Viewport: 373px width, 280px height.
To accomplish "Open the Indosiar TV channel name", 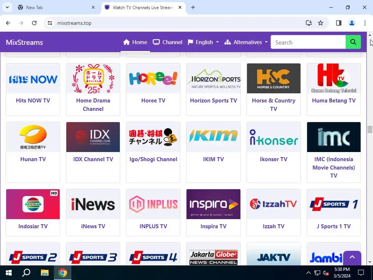I will (33, 226).
